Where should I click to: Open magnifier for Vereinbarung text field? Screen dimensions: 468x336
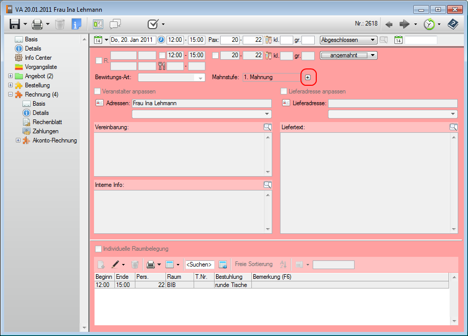(x=268, y=127)
